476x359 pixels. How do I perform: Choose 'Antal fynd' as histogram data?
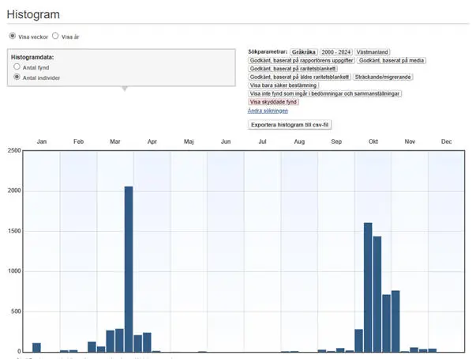pyautogui.click(x=17, y=68)
